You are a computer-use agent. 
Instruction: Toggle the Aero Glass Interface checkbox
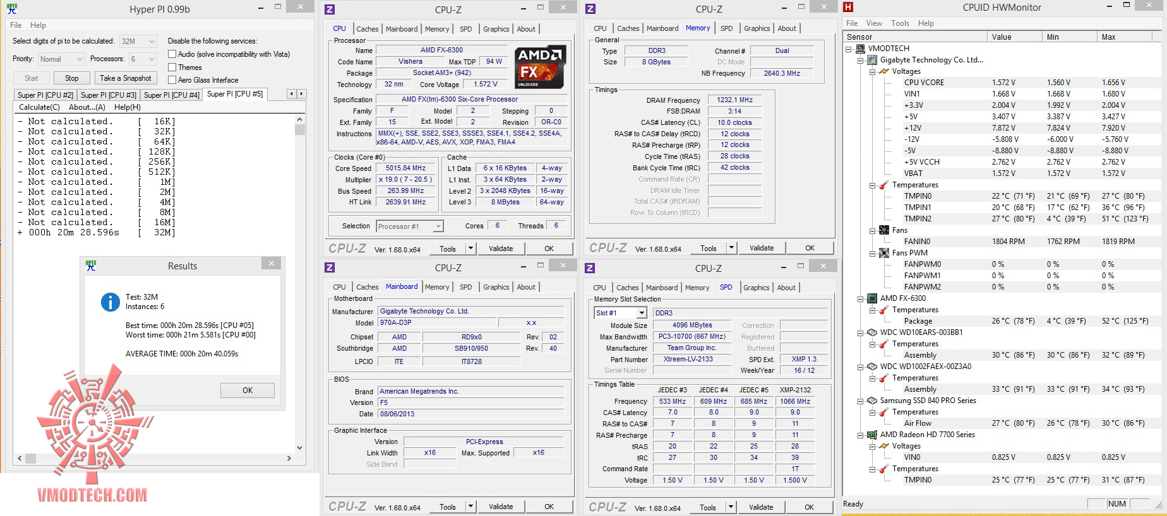pyautogui.click(x=172, y=79)
